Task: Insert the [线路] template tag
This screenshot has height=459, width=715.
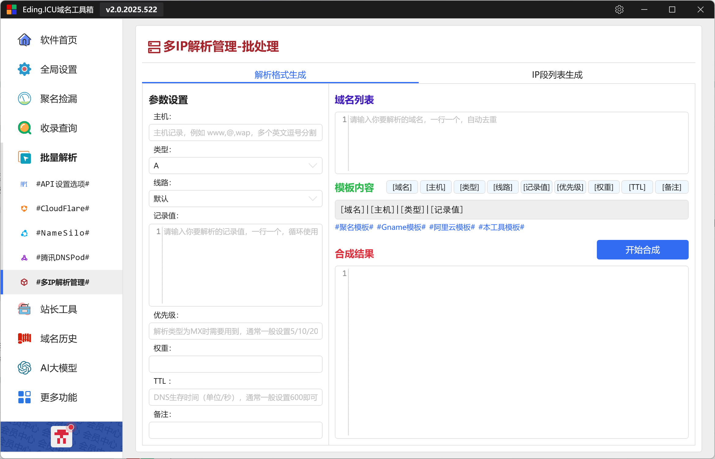Action: [503, 187]
